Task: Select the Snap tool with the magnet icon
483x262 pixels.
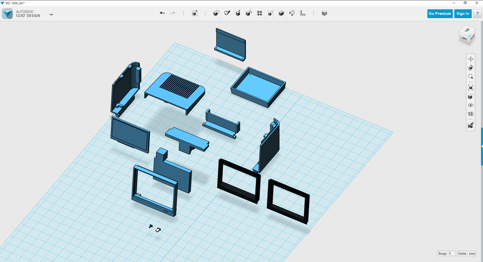Action: [x=292, y=13]
